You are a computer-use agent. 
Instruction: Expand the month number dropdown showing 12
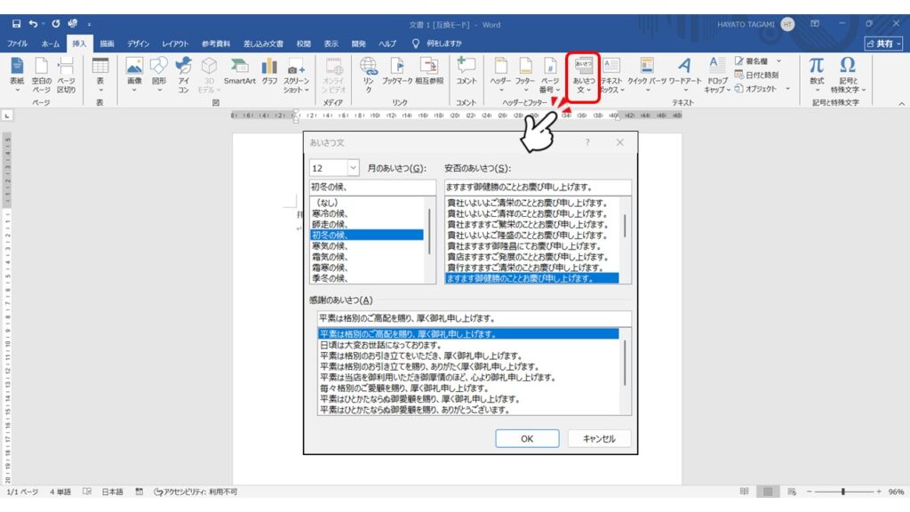pyautogui.click(x=352, y=168)
